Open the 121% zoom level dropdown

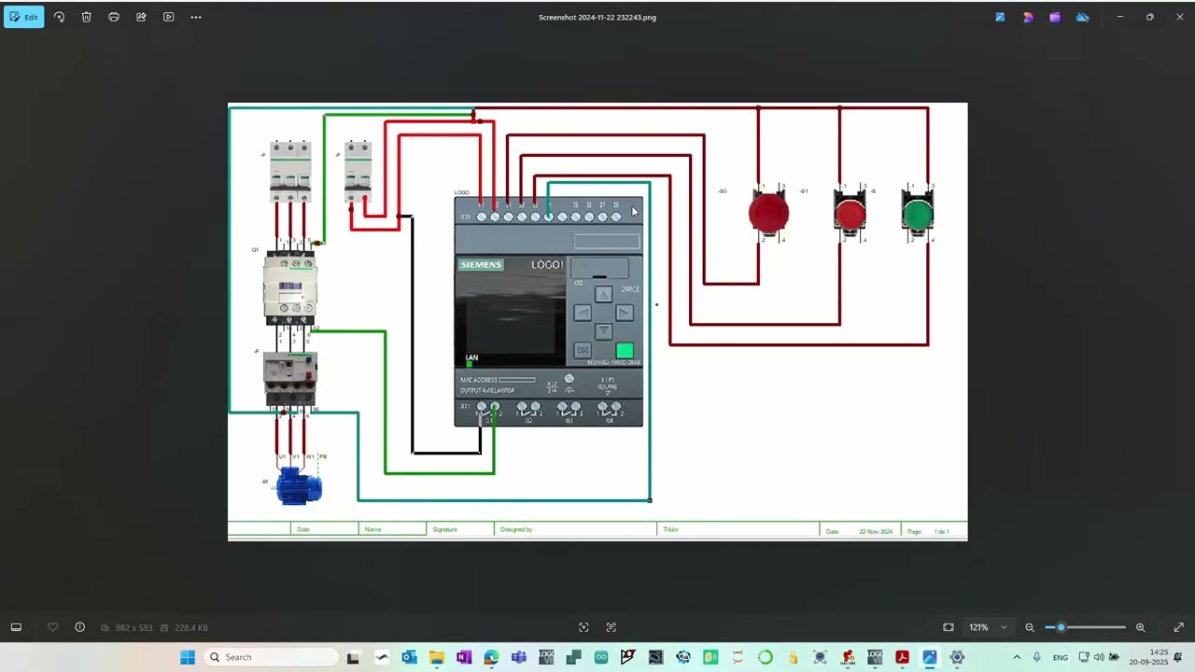coord(990,627)
